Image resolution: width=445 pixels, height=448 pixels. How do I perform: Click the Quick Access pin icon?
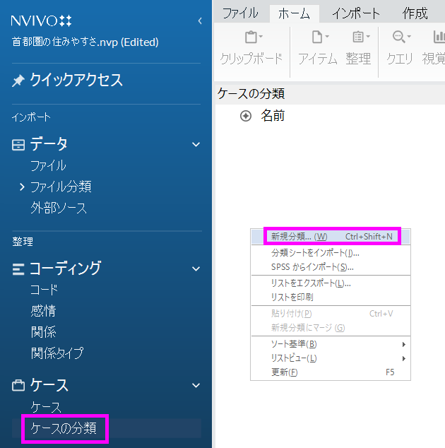click(x=18, y=81)
